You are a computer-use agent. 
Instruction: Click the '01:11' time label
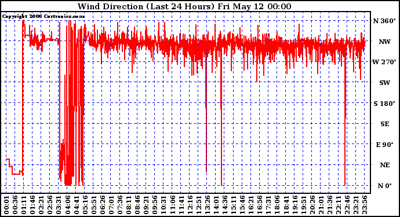(24, 205)
